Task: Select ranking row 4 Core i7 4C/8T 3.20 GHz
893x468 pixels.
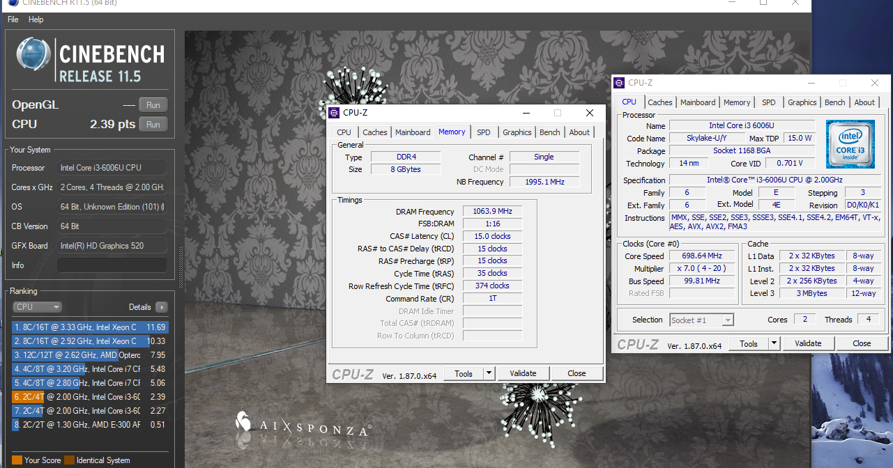Action: 90,369
